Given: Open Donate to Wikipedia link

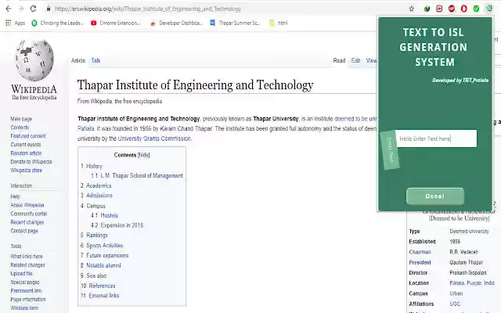Looking at the screenshot, I should [x=31, y=162].
